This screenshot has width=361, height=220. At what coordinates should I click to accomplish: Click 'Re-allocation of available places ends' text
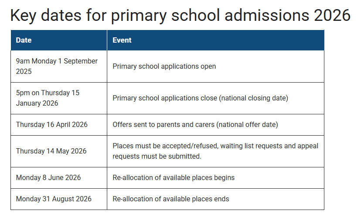(171, 199)
